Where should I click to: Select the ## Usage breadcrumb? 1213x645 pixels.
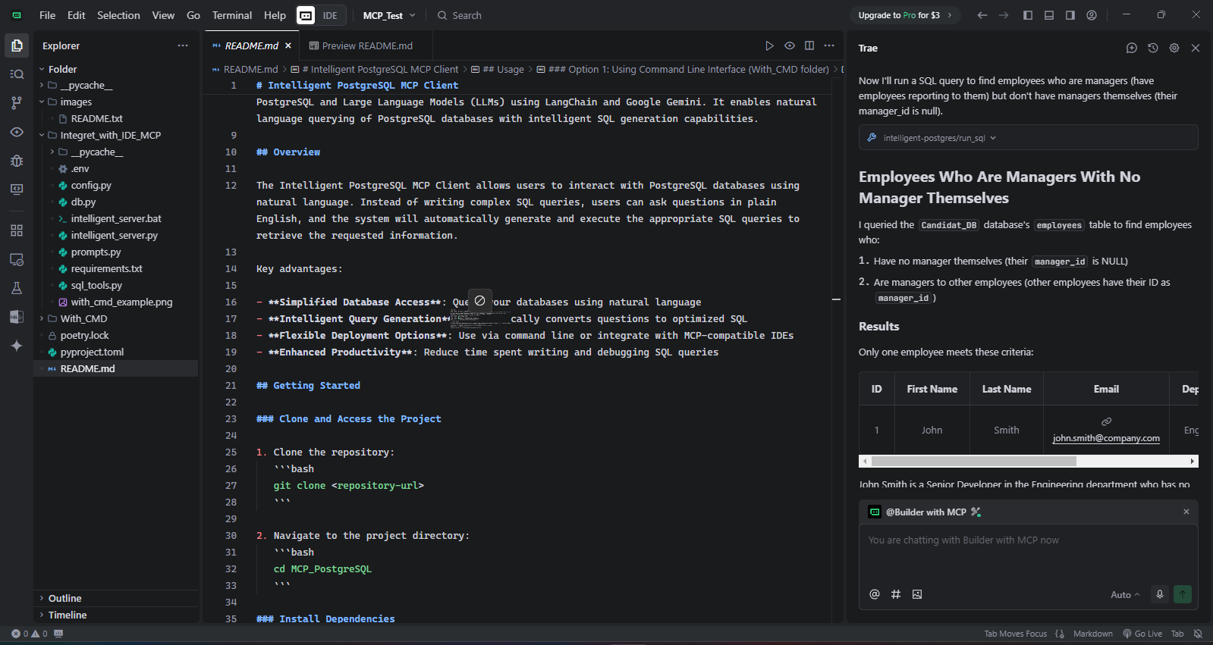click(503, 69)
